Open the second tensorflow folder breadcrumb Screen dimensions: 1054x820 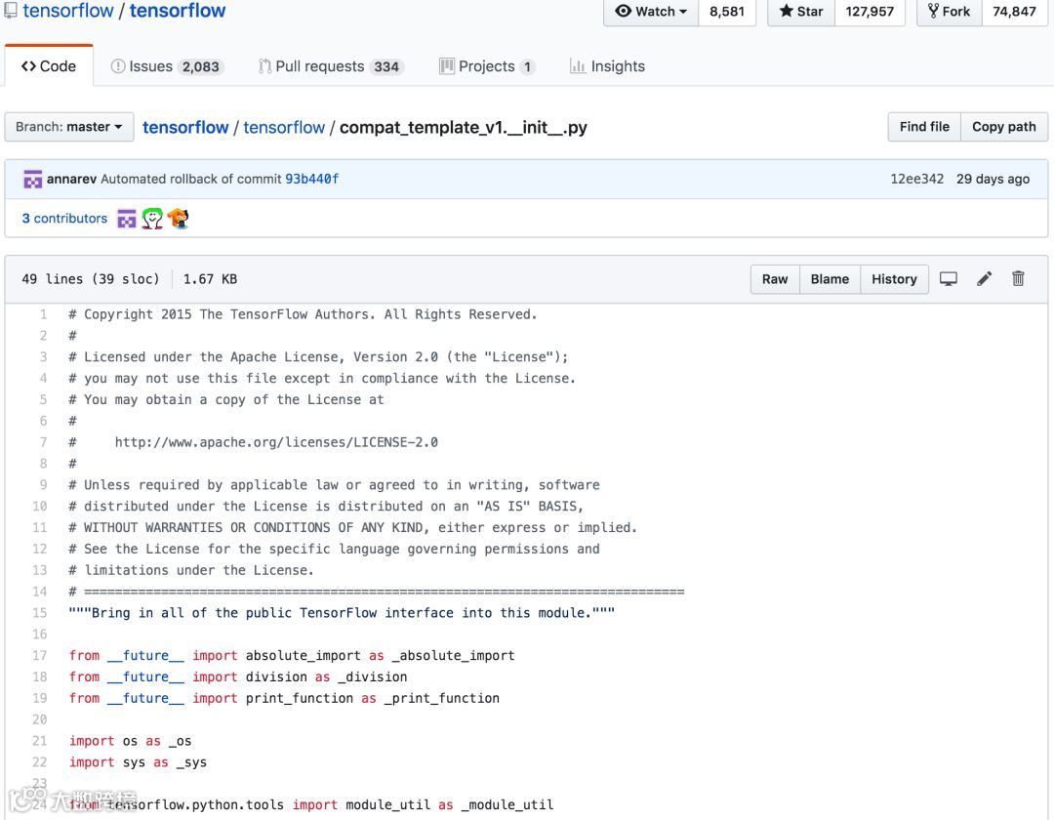pos(284,128)
